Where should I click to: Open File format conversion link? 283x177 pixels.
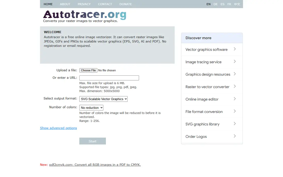pyautogui.click(x=204, y=112)
